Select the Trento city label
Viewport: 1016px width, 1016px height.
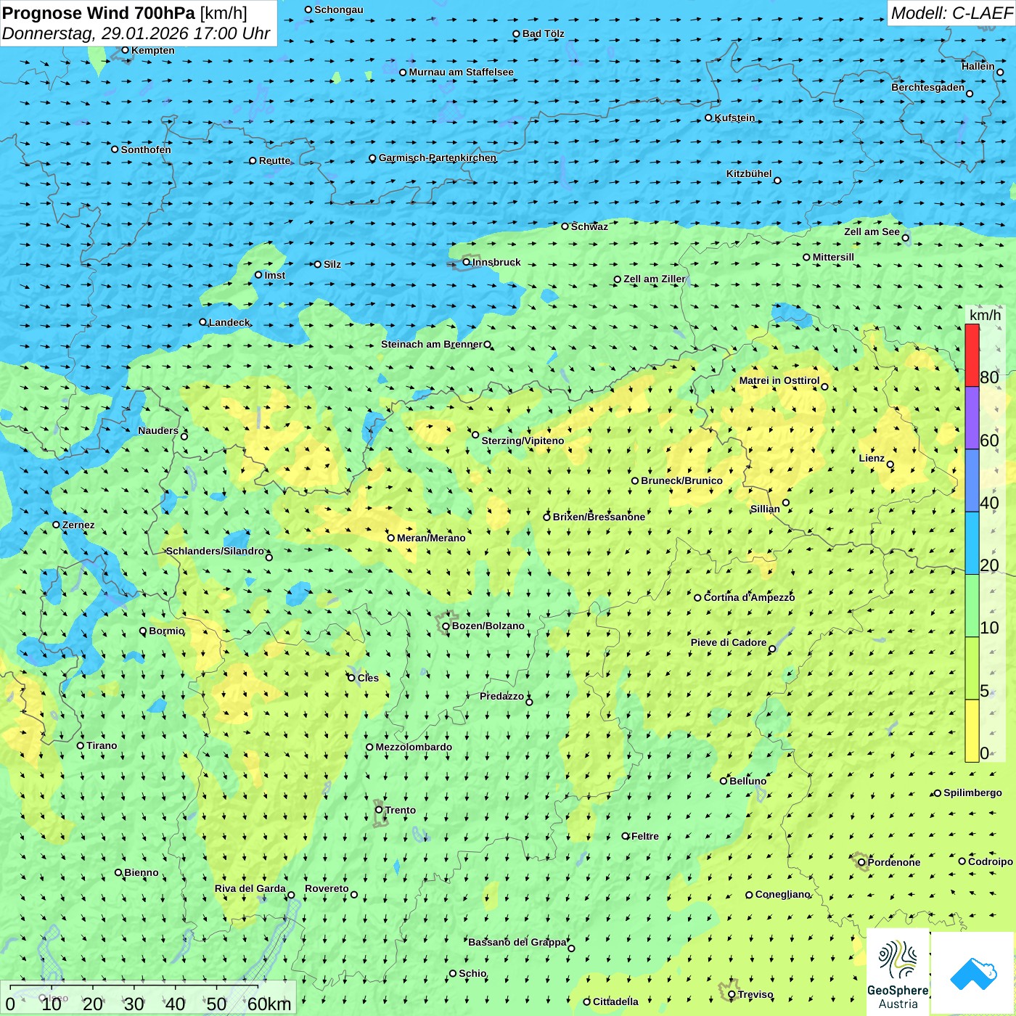(401, 810)
